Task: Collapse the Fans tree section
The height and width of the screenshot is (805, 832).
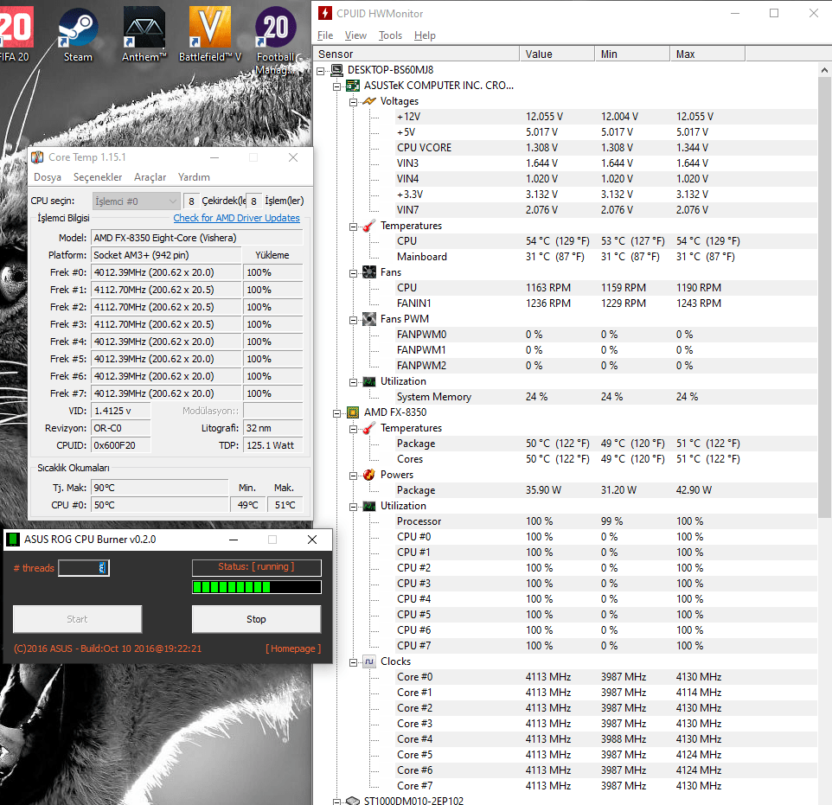Action: (x=353, y=273)
